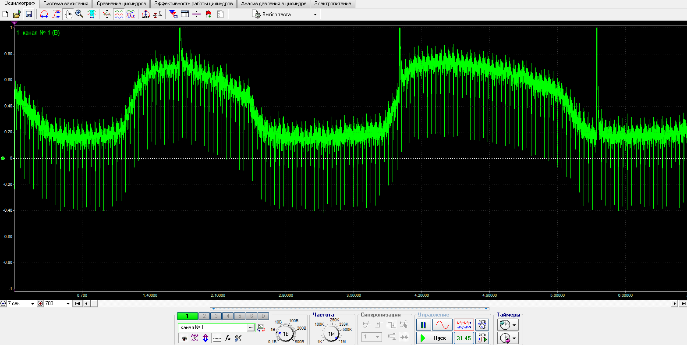Screen dimensions: 687x345
Task: Open channel name ellipsis button
Action: click(x=251, y=327)
